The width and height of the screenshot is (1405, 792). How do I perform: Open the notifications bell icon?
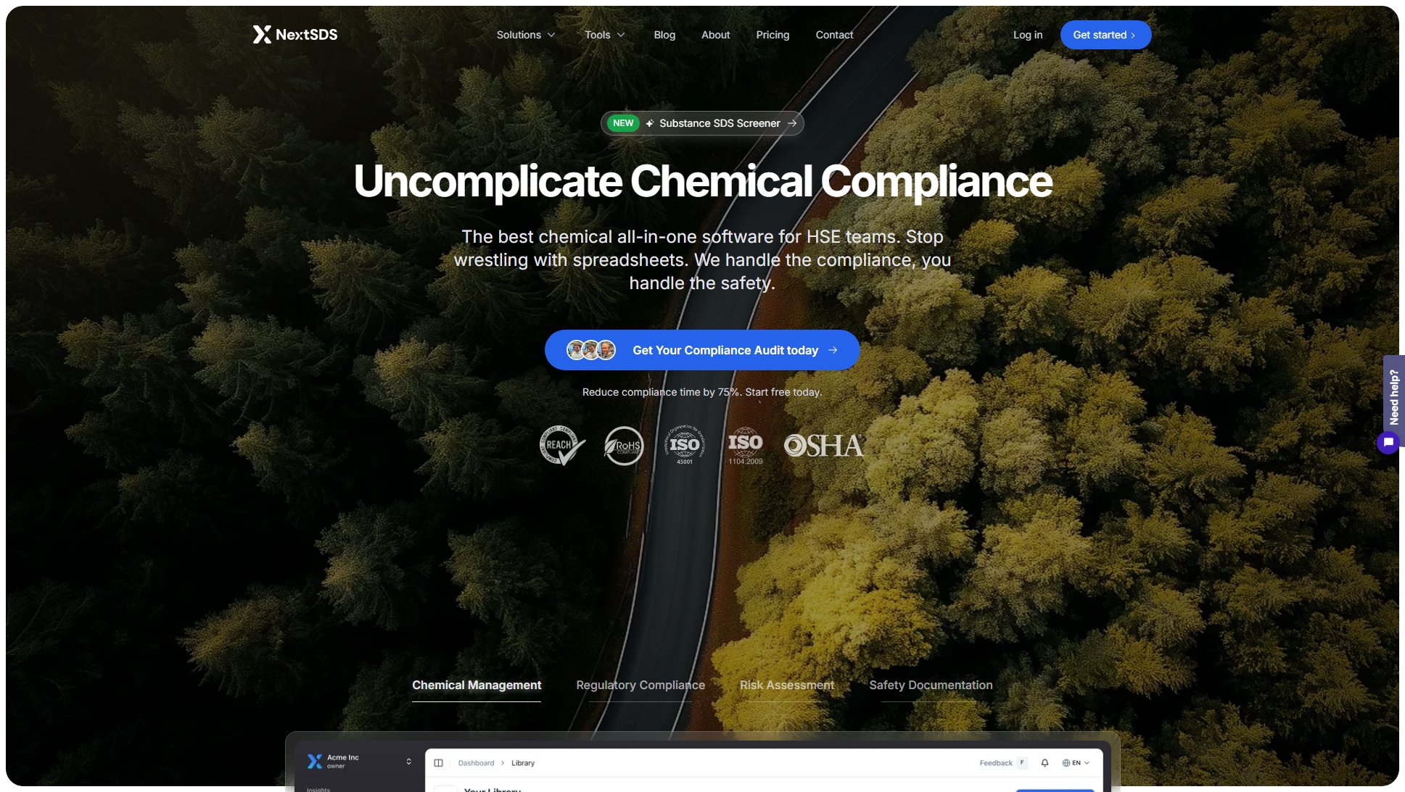pyautogui.click(x=1045, y=763)
